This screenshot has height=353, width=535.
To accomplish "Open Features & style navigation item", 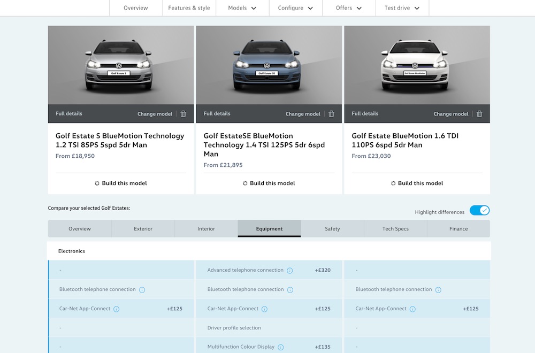I will [x=189, y=8].
